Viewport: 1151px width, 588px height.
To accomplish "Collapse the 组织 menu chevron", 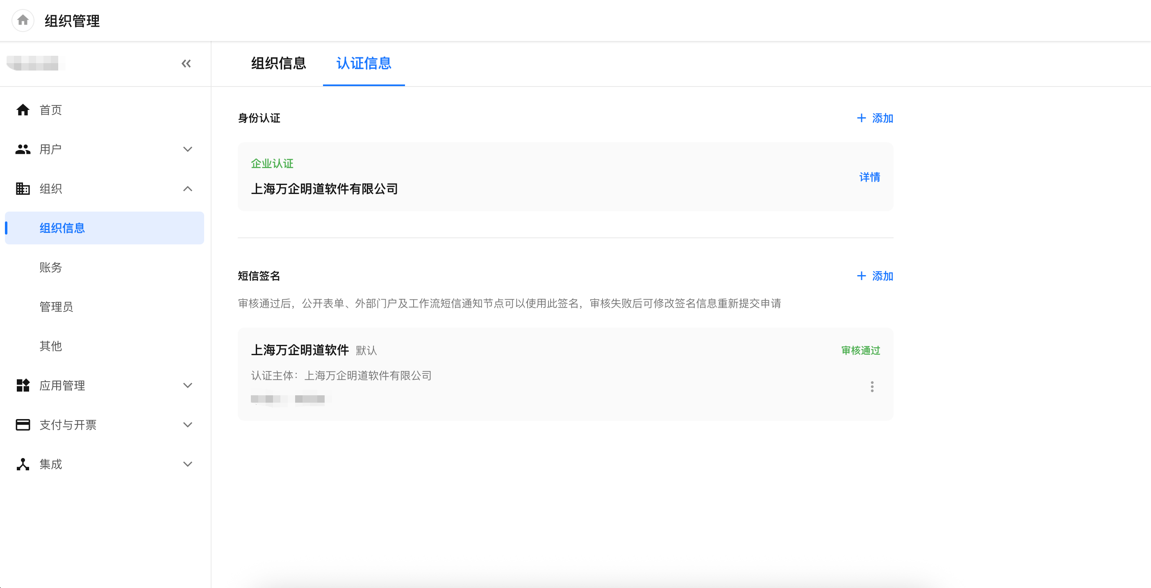I will (188, 189).
